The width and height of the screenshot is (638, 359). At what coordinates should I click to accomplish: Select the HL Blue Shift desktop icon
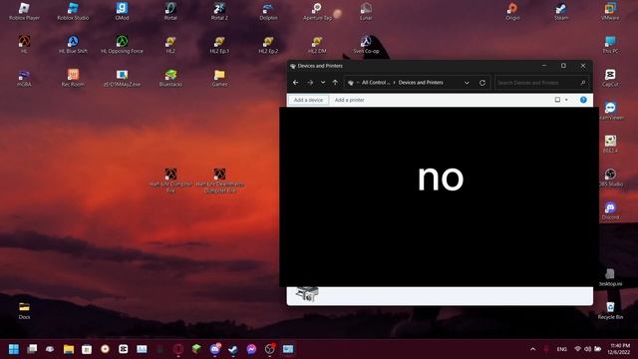(73, 44)
